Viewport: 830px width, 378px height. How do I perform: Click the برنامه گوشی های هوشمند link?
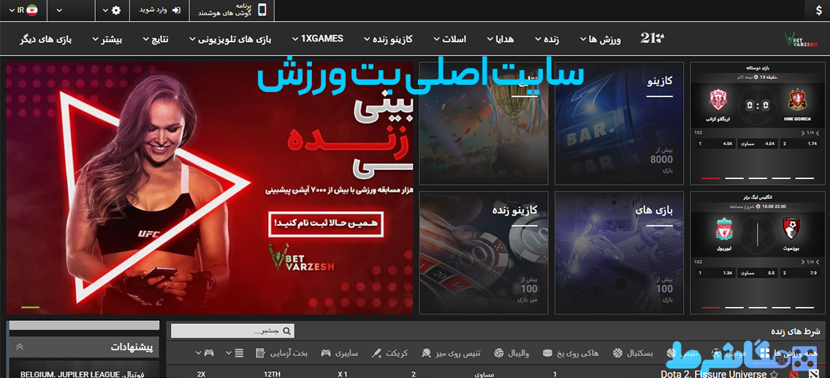coord(232,10)
